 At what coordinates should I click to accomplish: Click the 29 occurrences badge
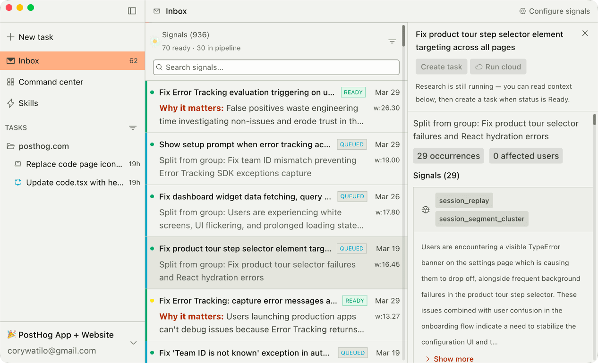[x=448, y=156]
